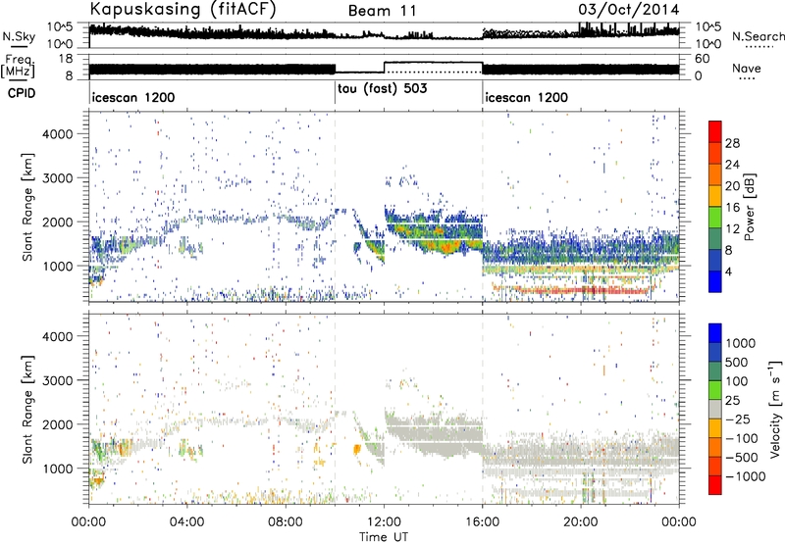The image size is (785, 543).
Task: Click the "12" label on Power scale
Action: coord(732,229)
